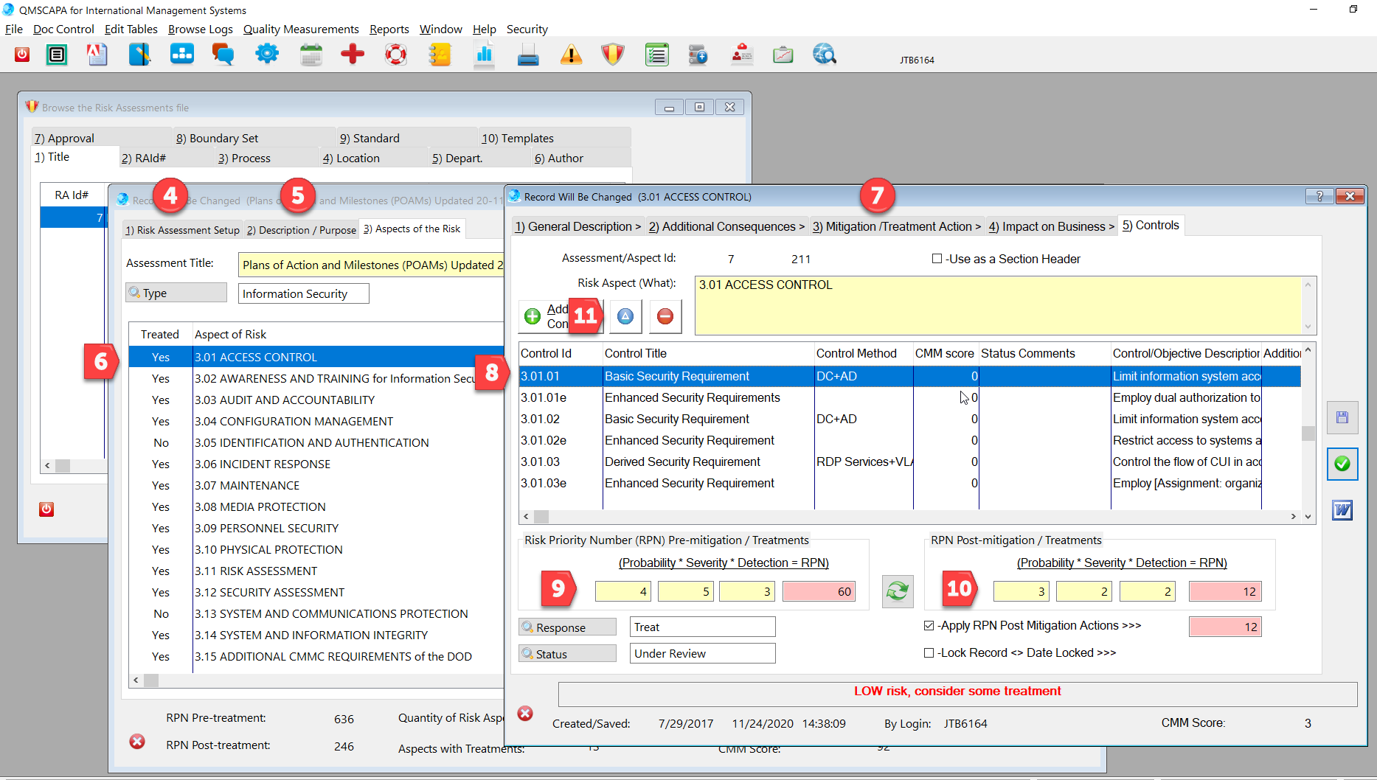The image size is (1377, 780).
Task: Click the green checkmark OK button
Action: coord(1342,464)
